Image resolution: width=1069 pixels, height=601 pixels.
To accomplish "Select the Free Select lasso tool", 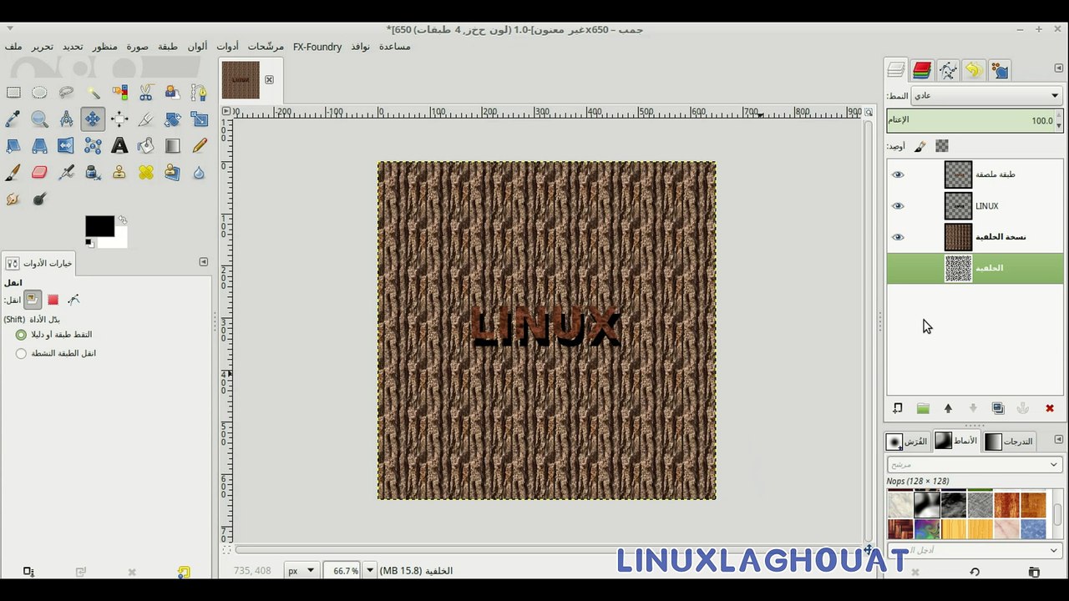I will pyautogui.click(x=66, y=93).
